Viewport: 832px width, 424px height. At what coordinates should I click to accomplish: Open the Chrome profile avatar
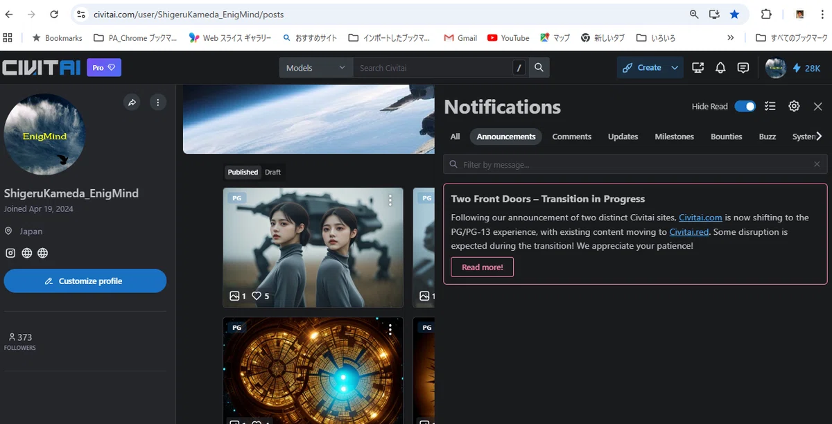coord(799,14)
